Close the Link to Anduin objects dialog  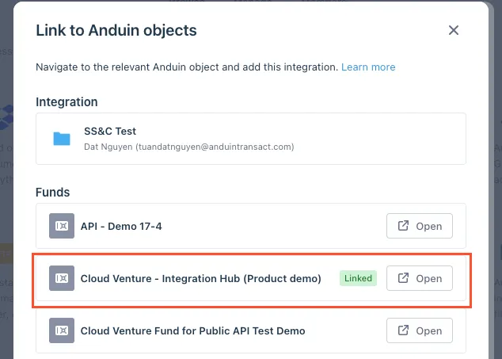point(454,31)
